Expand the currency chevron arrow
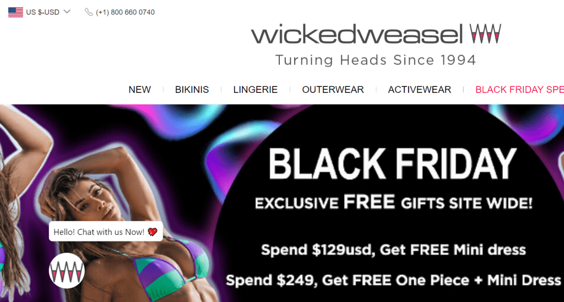 coord(67,12)
